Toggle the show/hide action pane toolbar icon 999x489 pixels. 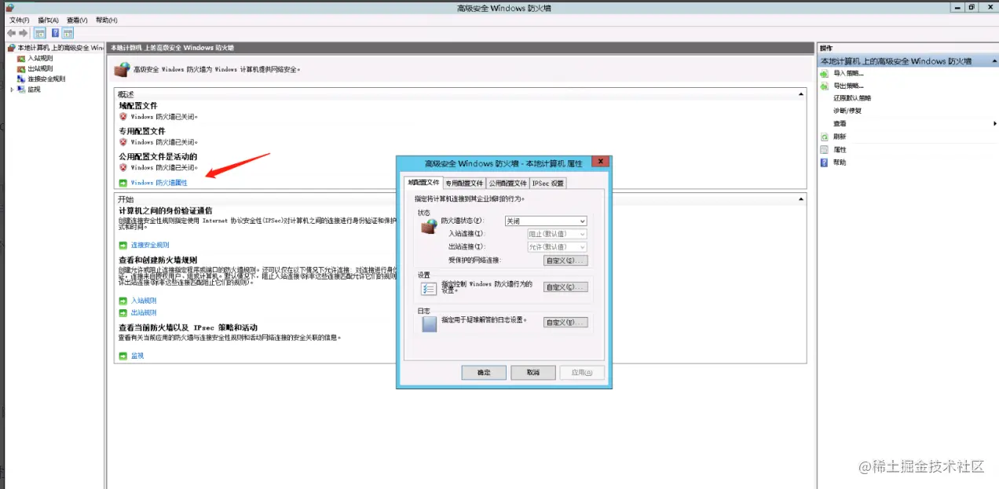coord(68,33)
